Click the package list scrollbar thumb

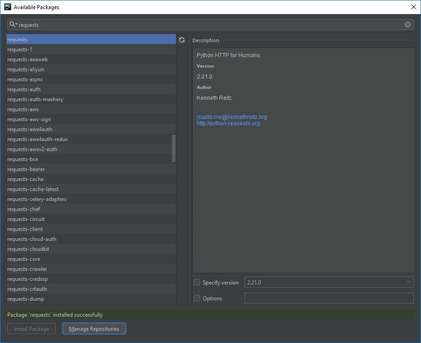(x=173, y=148)
